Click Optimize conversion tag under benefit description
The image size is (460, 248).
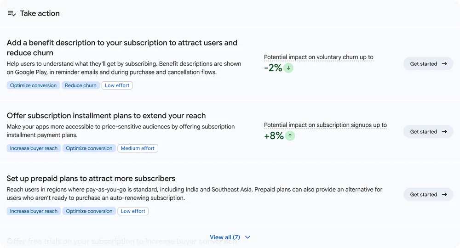[33, 85]
